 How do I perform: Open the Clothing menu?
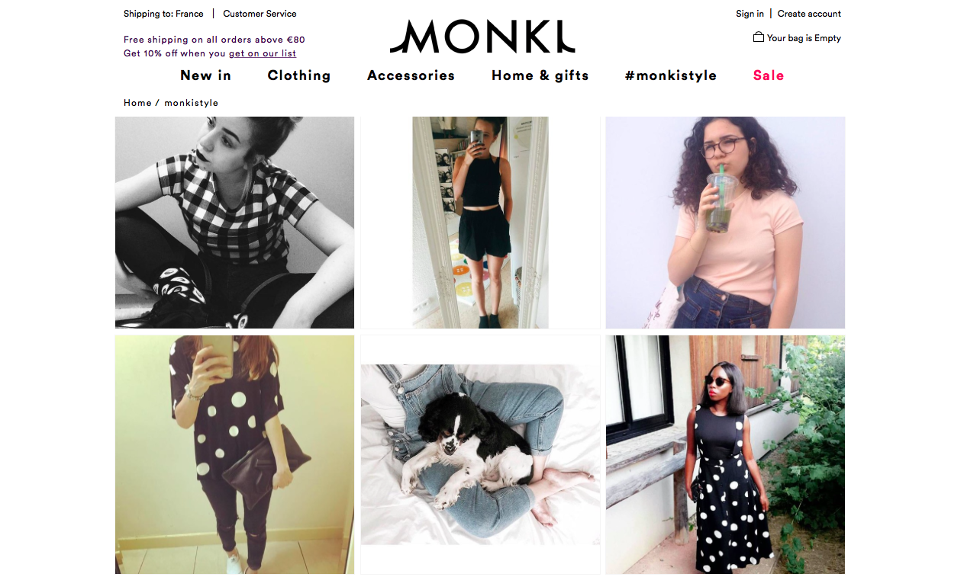click(x=299, y=75)
